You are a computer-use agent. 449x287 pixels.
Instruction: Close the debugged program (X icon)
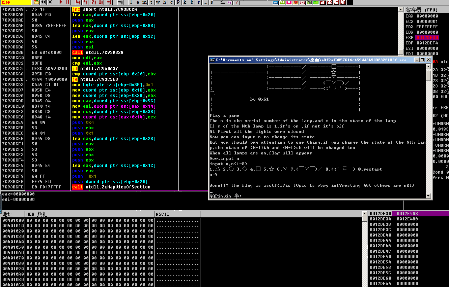point(50,2)
